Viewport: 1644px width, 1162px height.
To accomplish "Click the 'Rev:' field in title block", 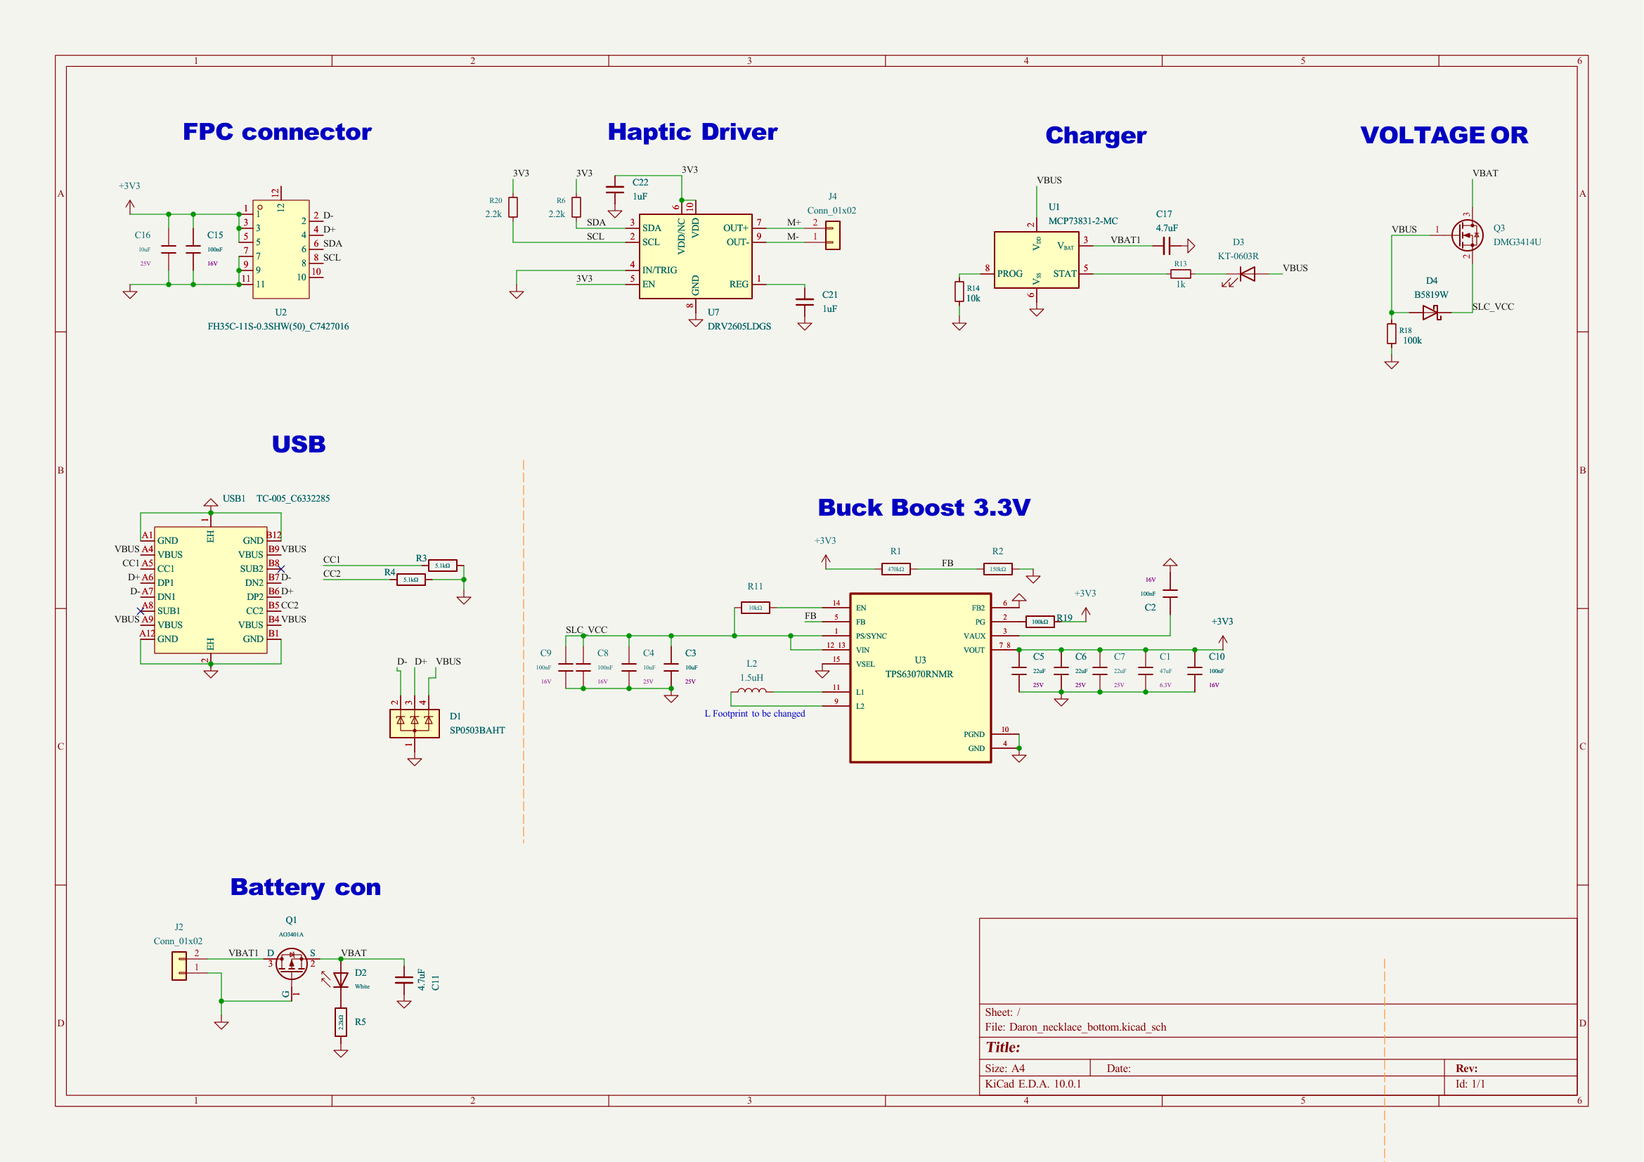I will [1466, 1069].
